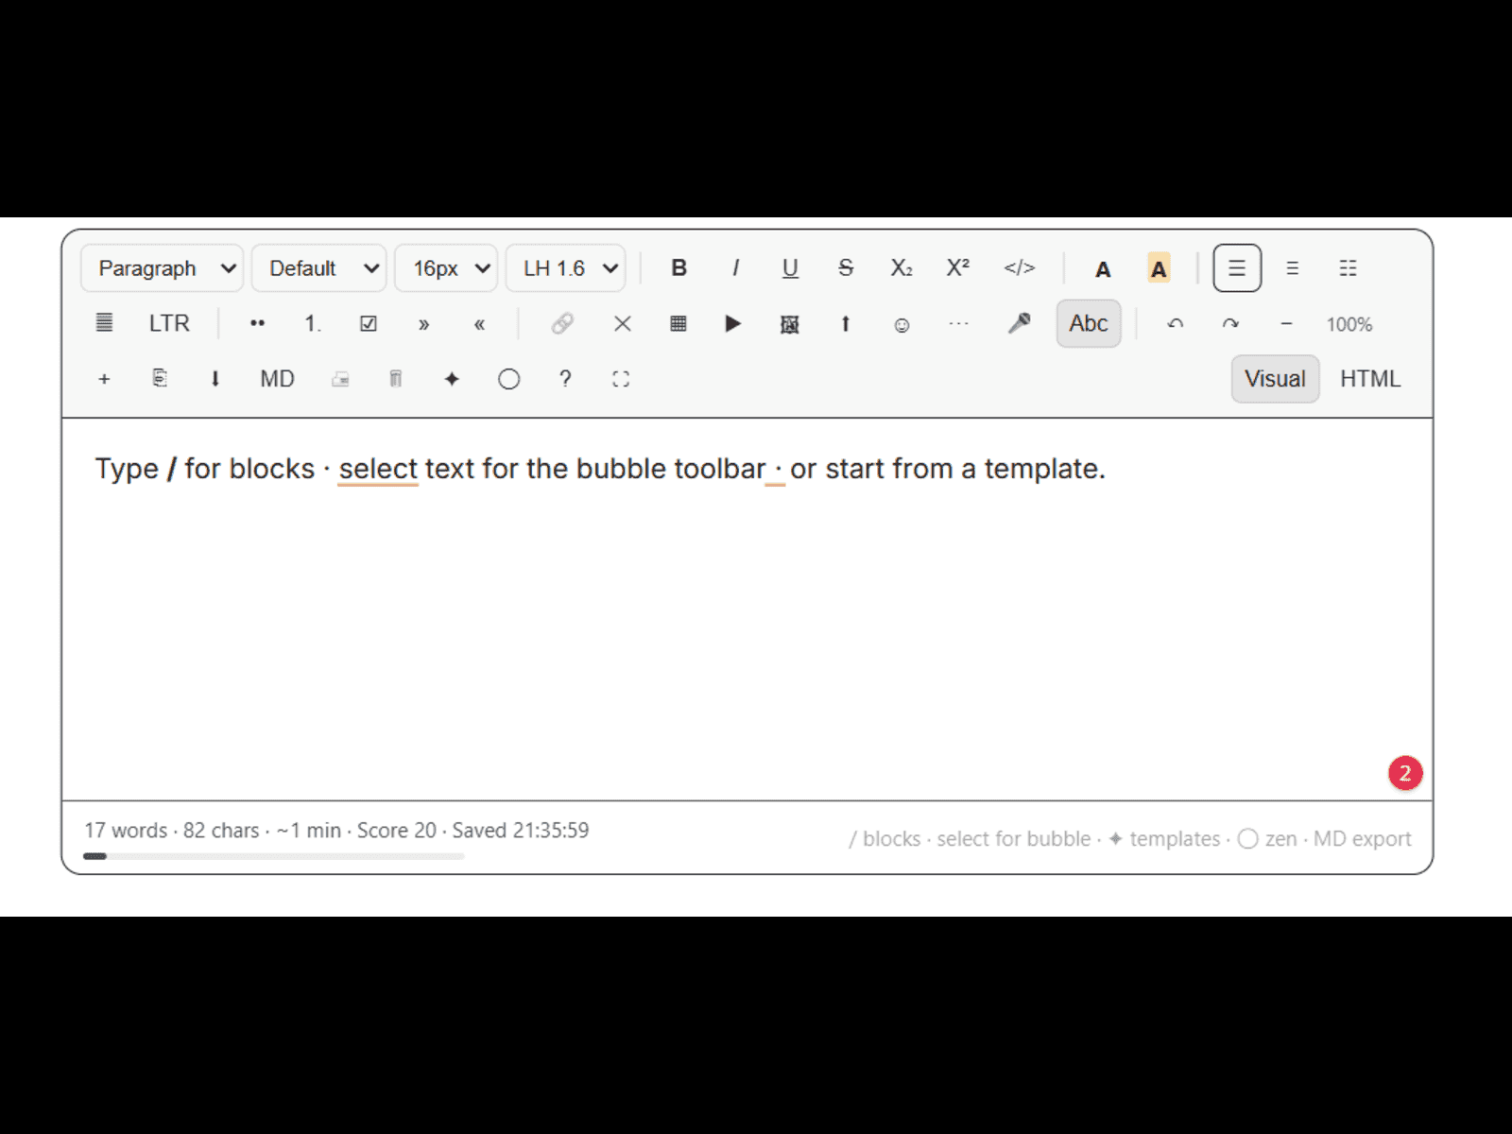The image size is (1512, 1134).
Task: Insert a table
Action: point(678,323)
